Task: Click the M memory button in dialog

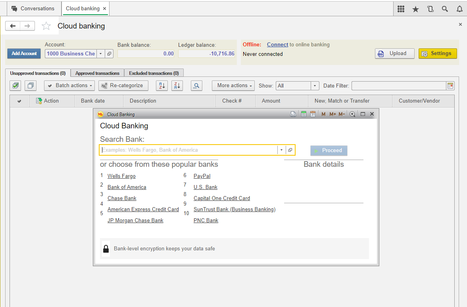Action: pos(323,114)
